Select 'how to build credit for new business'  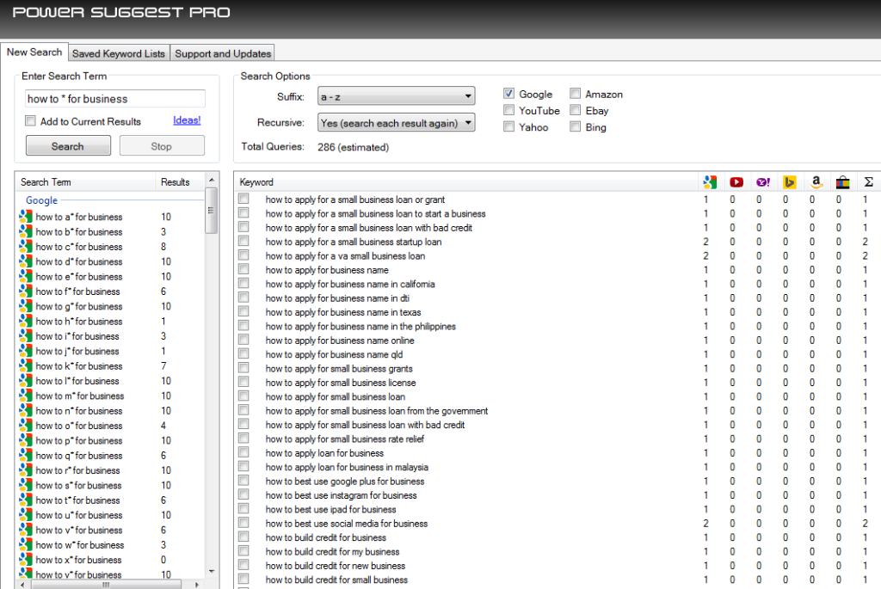[x=335, y=566]
